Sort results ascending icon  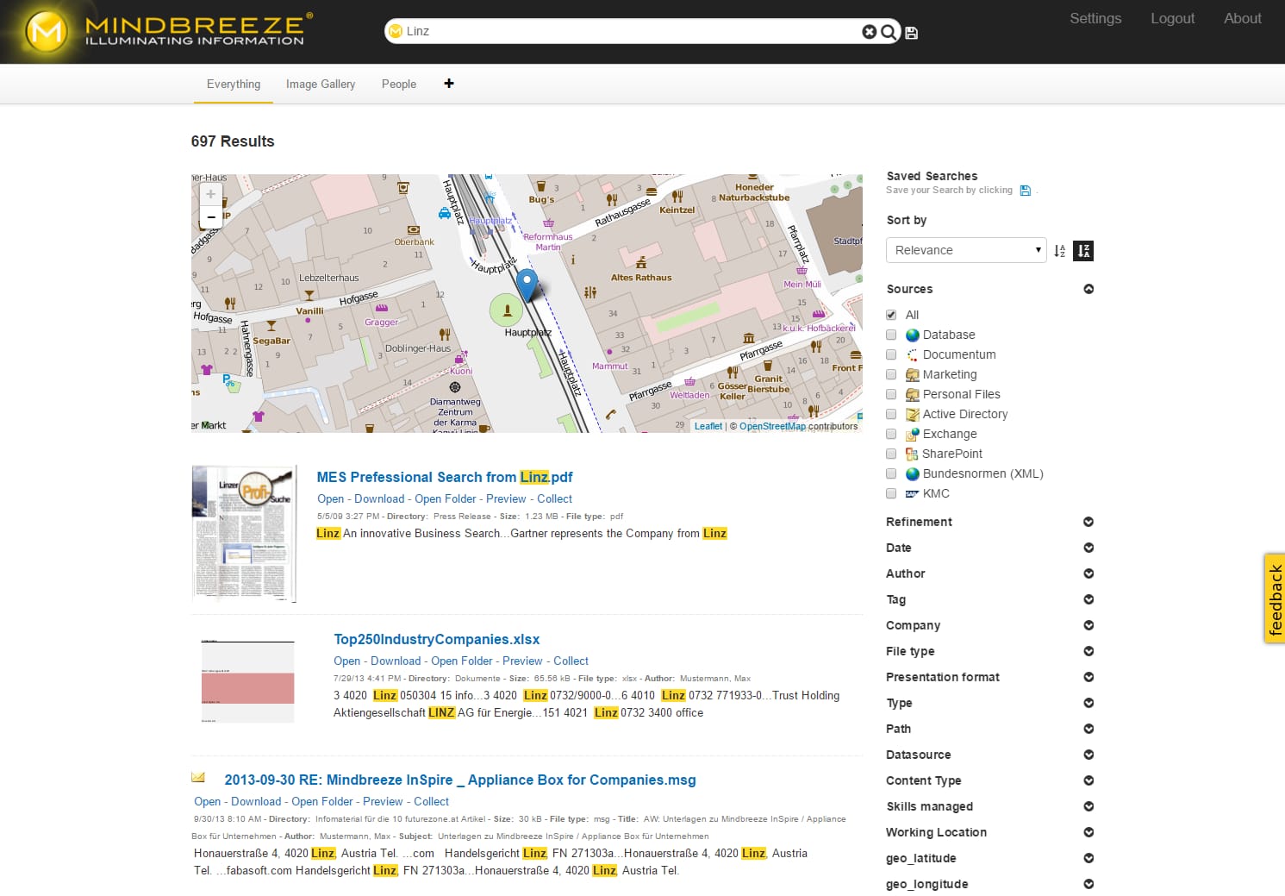click(x=1060, y=251)
